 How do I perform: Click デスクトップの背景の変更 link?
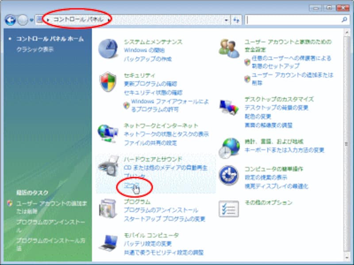(277, 108)
